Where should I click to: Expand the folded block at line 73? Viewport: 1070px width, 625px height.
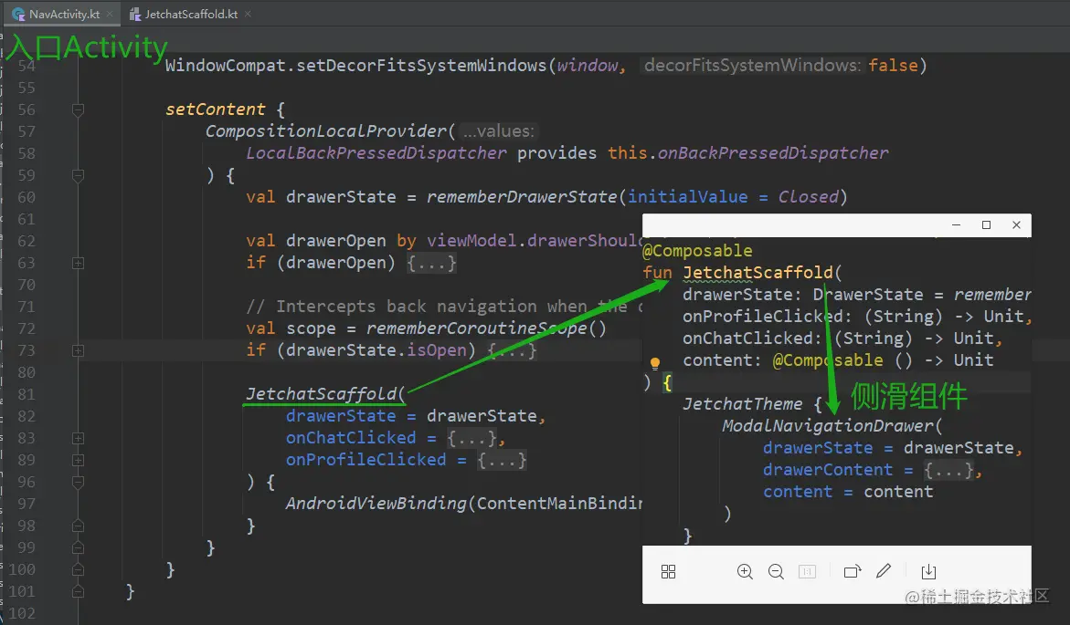[x=78, y=350]
